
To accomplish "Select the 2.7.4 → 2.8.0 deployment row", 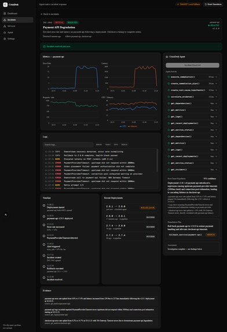I will click(131, 227).
